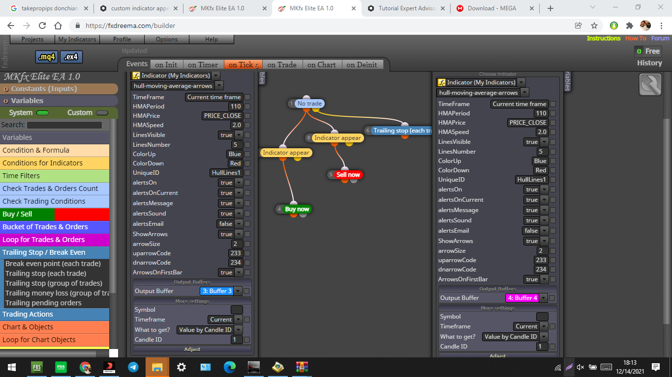Open the Telegram taskbar icon
The width and height of the screenshot is (672, 377).
tap(133, 367)
